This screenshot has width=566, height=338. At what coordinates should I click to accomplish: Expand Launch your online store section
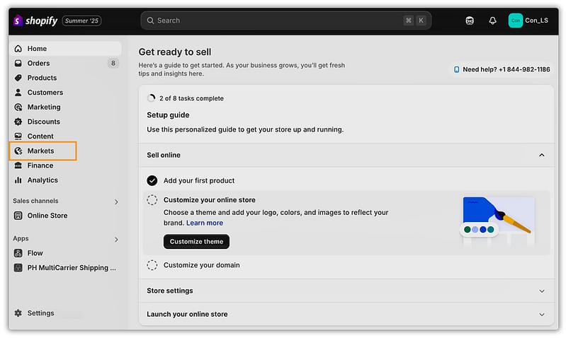(x=542, y=314)
